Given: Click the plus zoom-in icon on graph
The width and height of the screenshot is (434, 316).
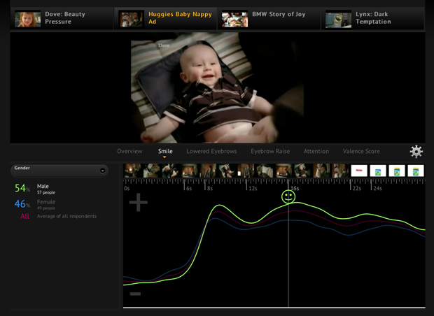Looking at the screenshot, I should click(x=138, y=203).
